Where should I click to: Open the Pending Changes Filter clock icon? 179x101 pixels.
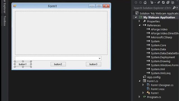click(x=152, y=3)
